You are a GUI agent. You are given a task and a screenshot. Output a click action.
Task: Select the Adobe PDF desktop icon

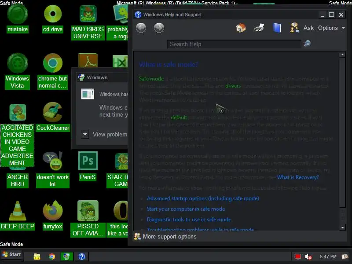pos(88,60)
